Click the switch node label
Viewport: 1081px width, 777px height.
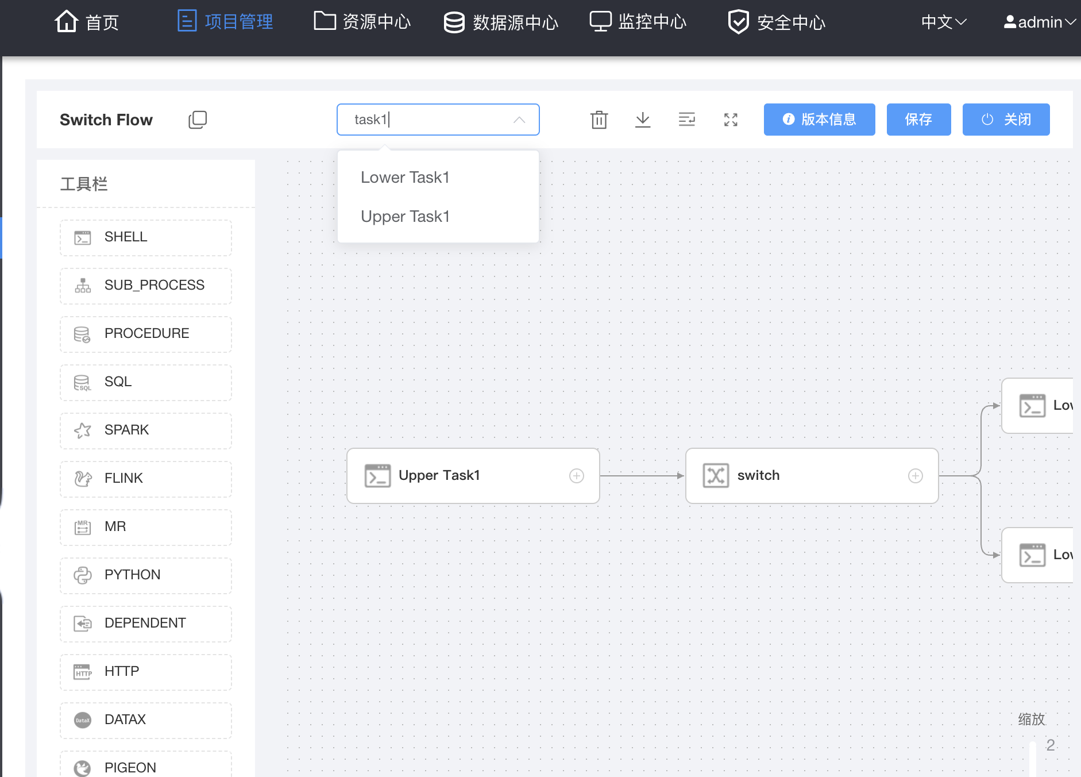coord(758,475)
